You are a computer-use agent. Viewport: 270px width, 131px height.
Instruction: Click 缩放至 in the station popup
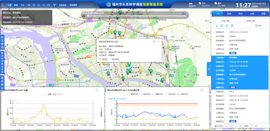coord(103,59)
